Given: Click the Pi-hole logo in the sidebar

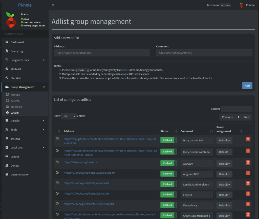Looking at the screenshot, I should pos(11,20).
